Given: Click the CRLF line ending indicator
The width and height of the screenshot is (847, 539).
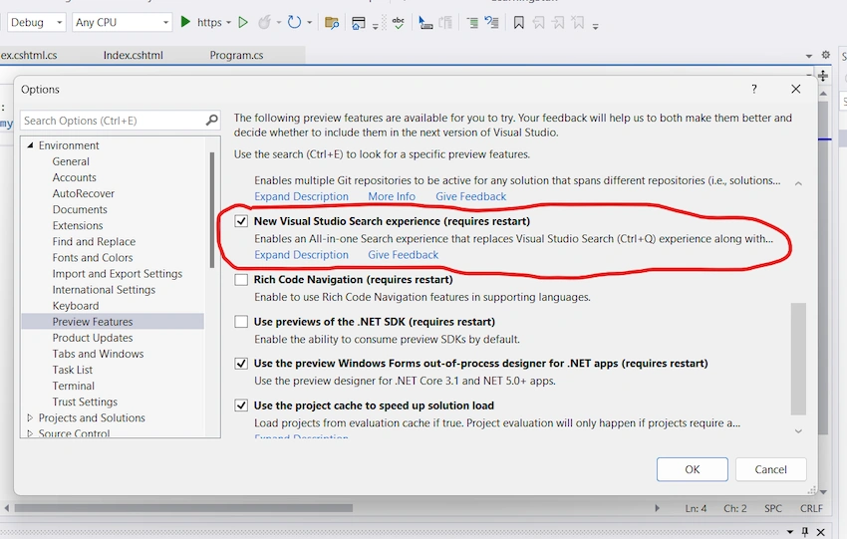Looking at the screenshot, I should click(811, 508).
